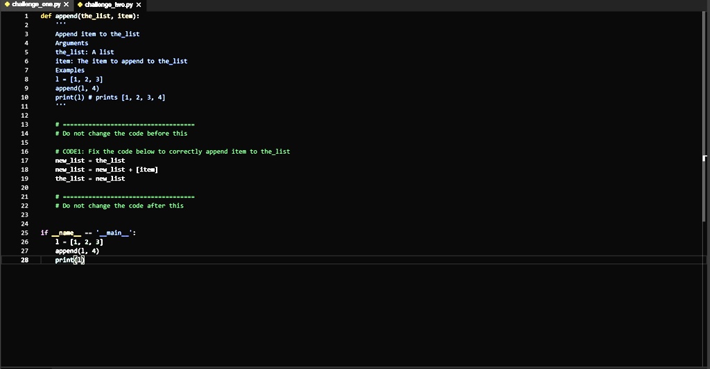Click line number 17 in the gutter
710x369 pixels.
click(24, 161)
